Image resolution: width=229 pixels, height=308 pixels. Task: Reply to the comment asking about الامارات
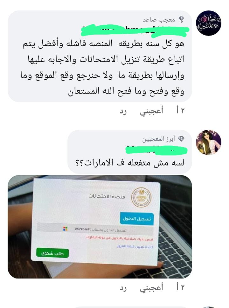click(x=123, y=288)
